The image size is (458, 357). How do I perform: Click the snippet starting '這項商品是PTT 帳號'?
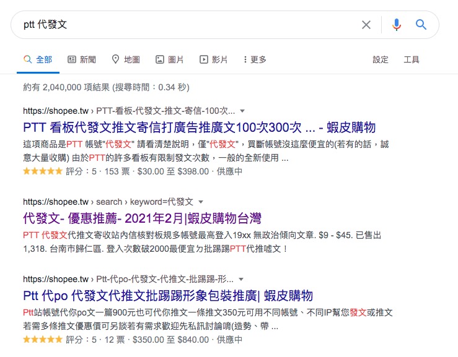206,151
